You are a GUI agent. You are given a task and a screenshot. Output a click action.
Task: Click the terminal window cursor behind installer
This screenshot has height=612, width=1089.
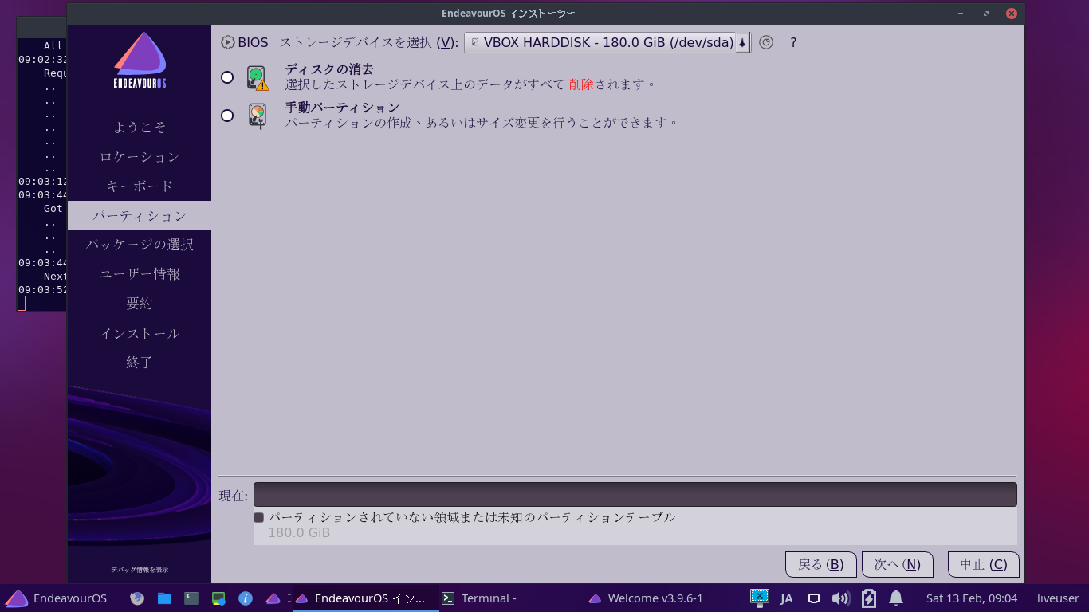click(22, 304)
